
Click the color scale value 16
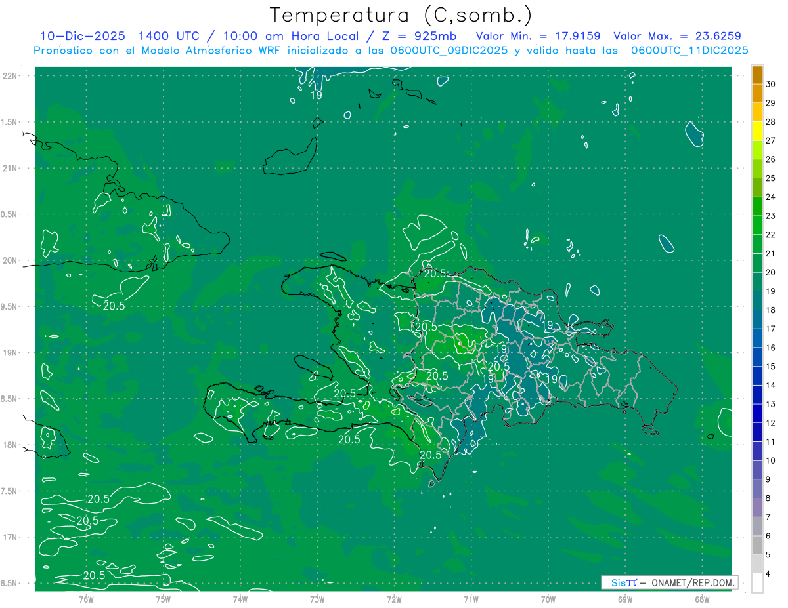point(771,348)
